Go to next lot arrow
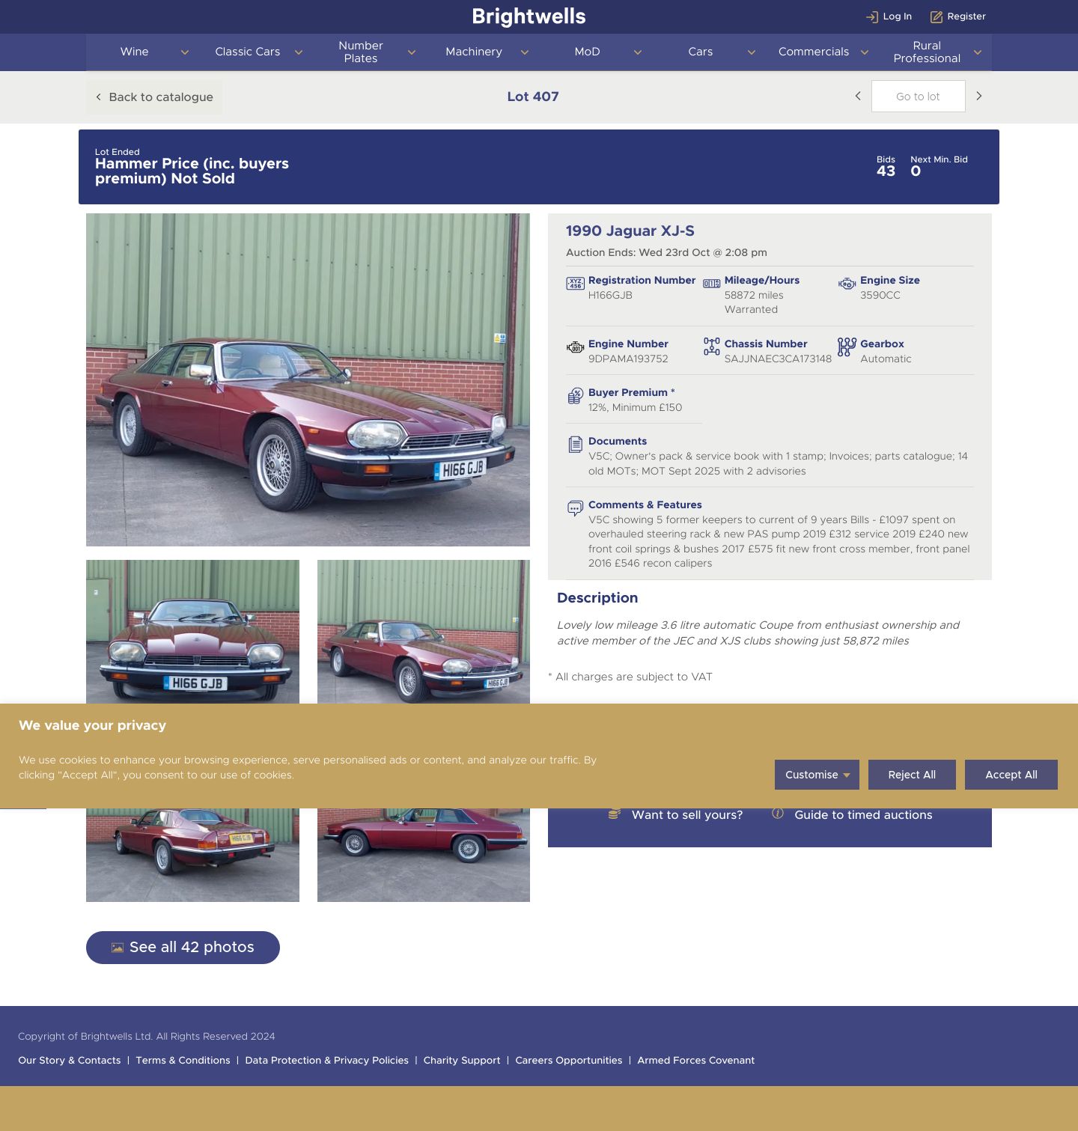Screen dimensions: 1078x1131 [978, 96]
